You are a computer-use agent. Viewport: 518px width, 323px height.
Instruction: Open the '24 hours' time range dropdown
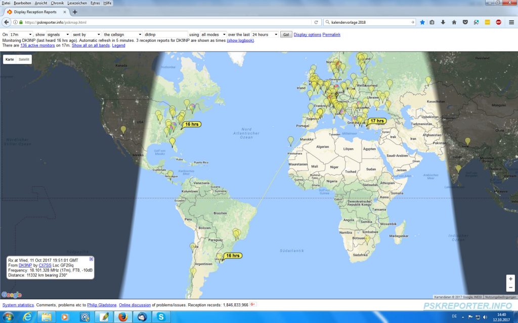(265, 34)
